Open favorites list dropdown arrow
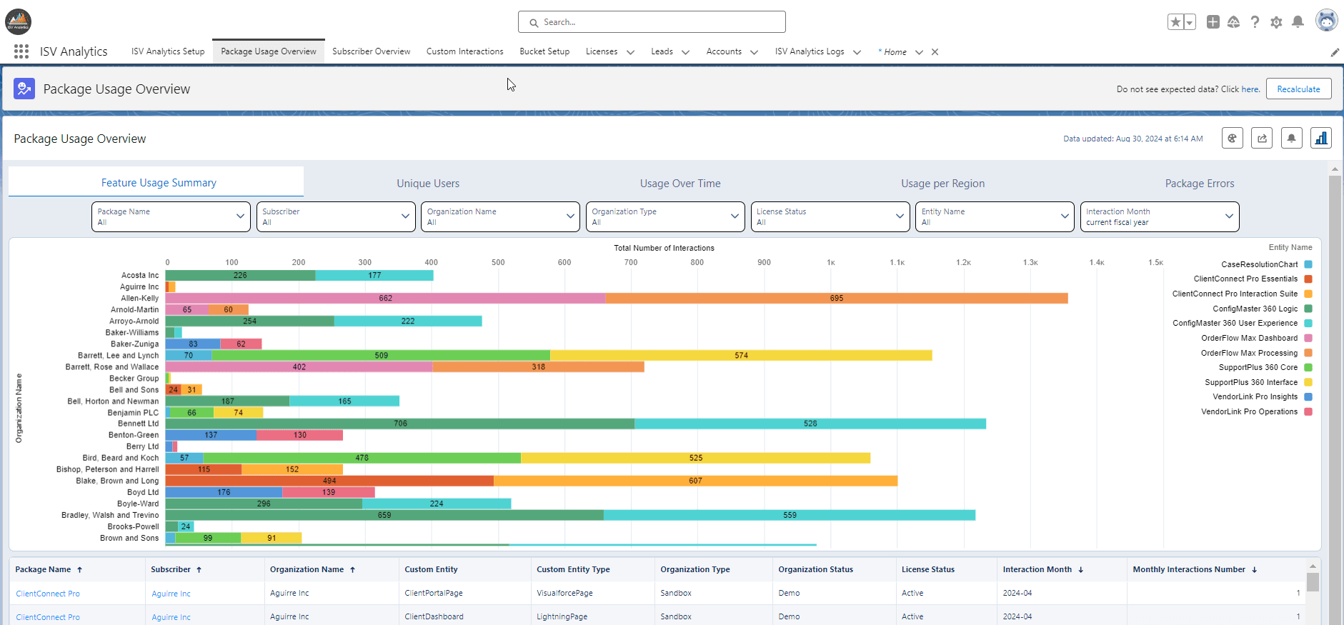The width and height of the screenshot is (1344, 625). (x=1190, y=22)
